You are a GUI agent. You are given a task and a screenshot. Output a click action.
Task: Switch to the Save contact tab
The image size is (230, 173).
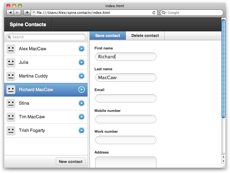pyautogui.click(x=107, y=36)
